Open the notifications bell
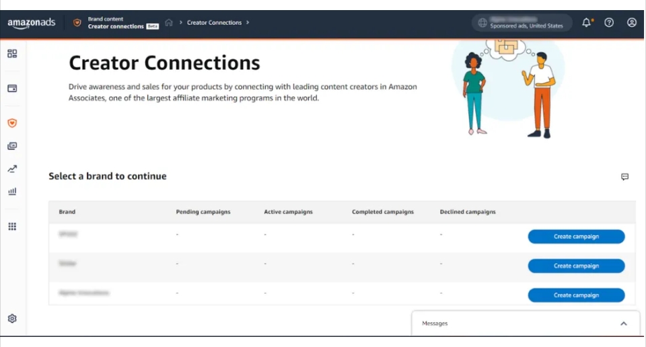 pos(587,22)
